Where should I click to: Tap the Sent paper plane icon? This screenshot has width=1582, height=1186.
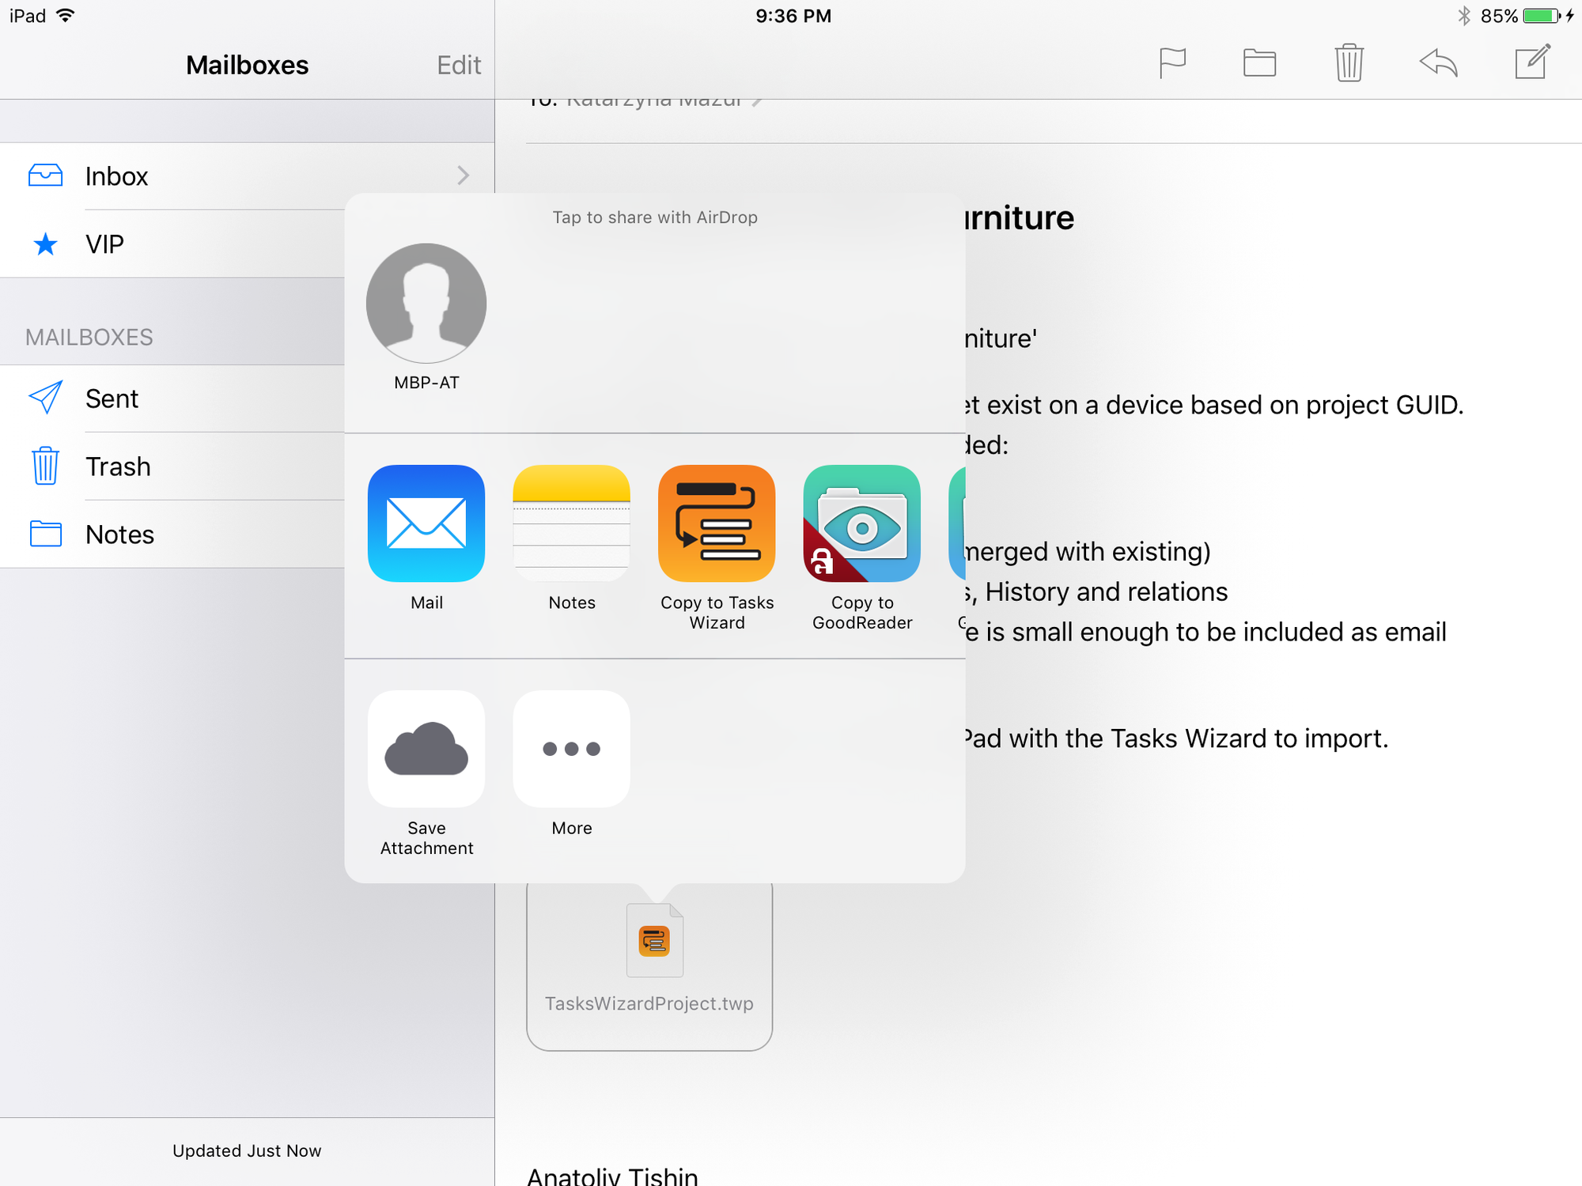point(45,398)
